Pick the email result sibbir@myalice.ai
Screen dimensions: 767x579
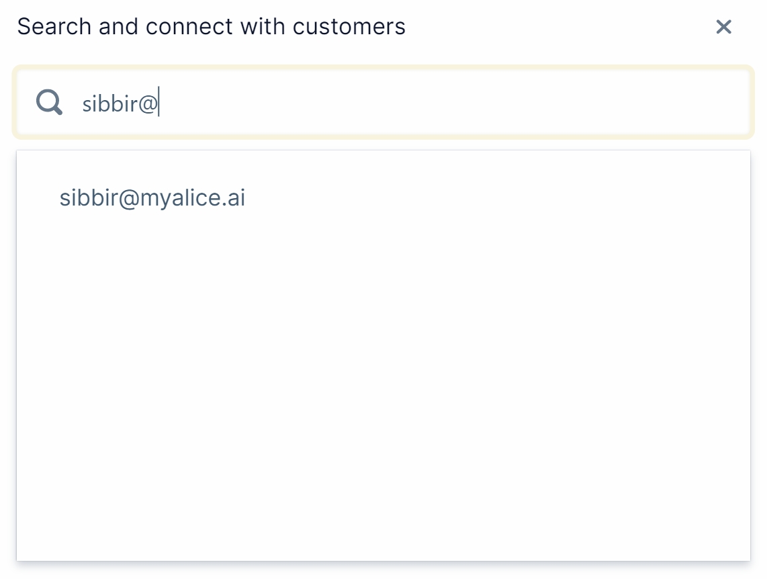point(152,198)
